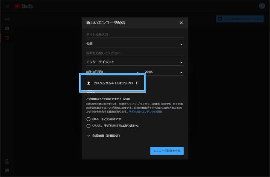Click the account avatar in the top right
270x177 pixels.
[x=262, y=6]
